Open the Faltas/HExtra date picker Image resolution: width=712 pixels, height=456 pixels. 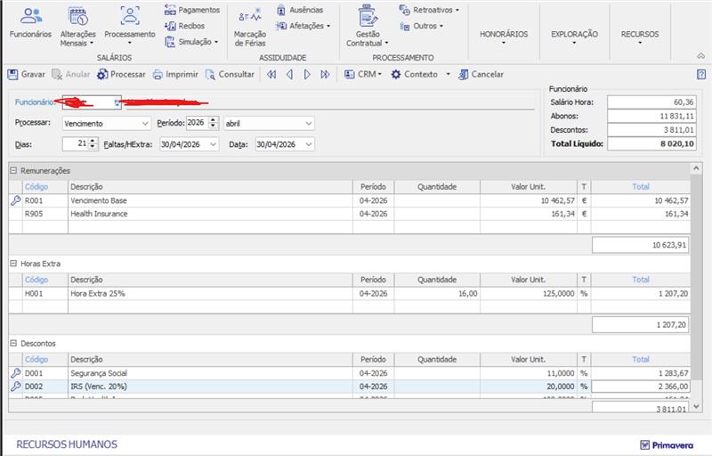click(212, 144)
